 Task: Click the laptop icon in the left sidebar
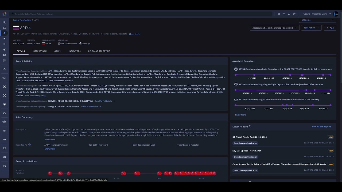[x=4, y=131]
